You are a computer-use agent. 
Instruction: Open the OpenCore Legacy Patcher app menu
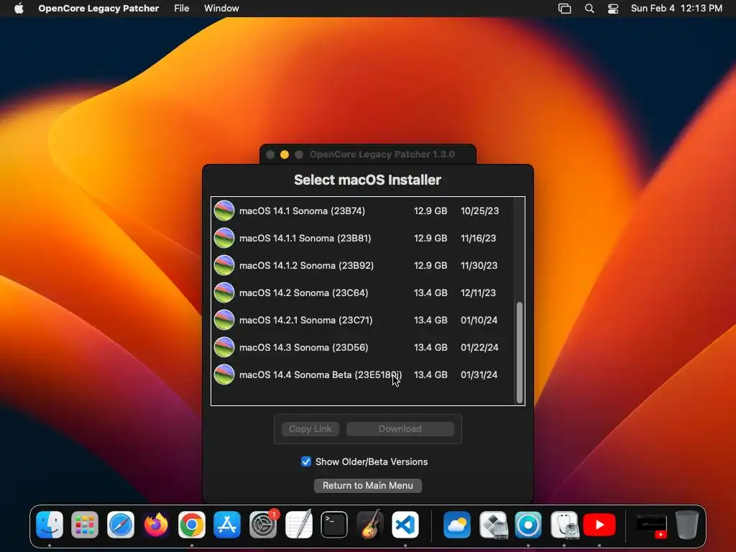tap(98, 8)
